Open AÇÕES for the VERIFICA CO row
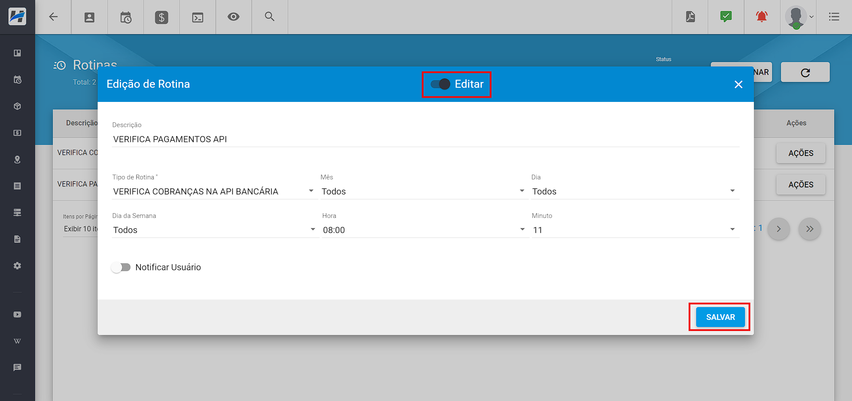This screenshot has width=852, height=401. click(800, 153)
